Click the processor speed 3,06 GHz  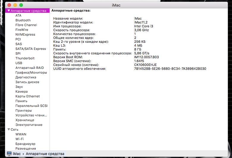point(141,30)
